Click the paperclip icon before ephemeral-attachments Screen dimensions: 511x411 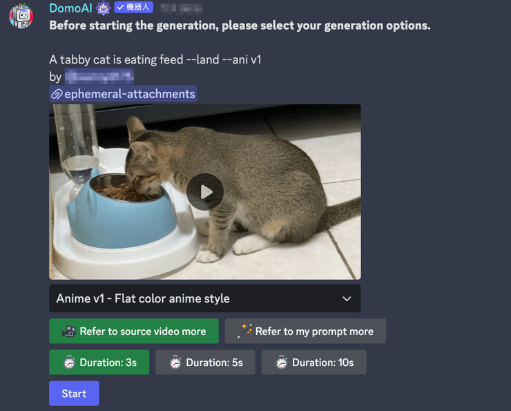tap(57, 94)
